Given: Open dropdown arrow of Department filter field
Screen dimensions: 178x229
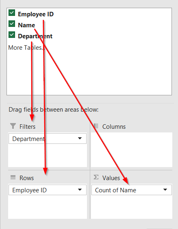Looking at the screenshot, I should click(80, 138).
